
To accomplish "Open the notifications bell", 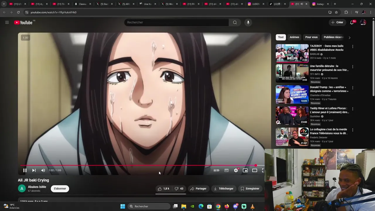I will (352, 22).
